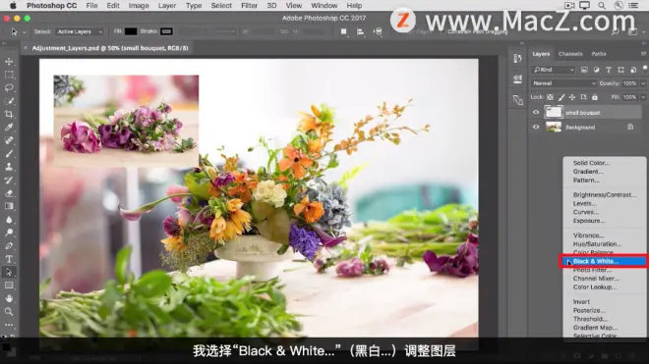Toggle lock image pixels
649x364 pixels.
[561, 97]
